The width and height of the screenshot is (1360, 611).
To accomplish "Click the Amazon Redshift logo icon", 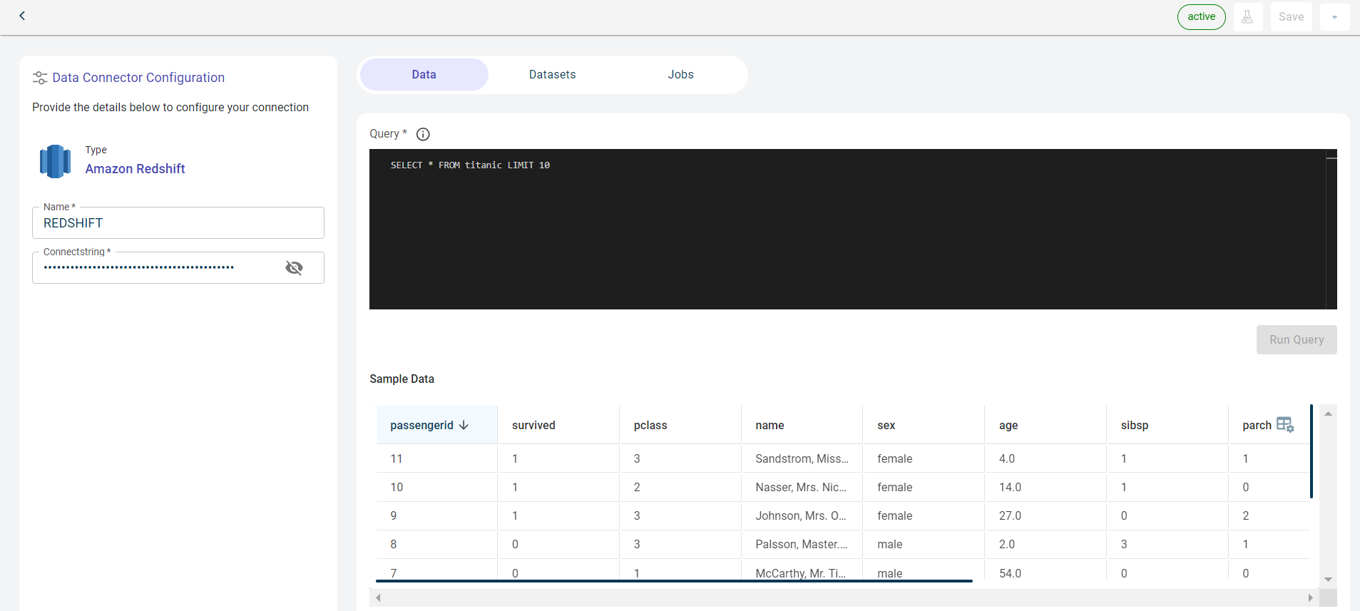I will click(x=55, y=161).
